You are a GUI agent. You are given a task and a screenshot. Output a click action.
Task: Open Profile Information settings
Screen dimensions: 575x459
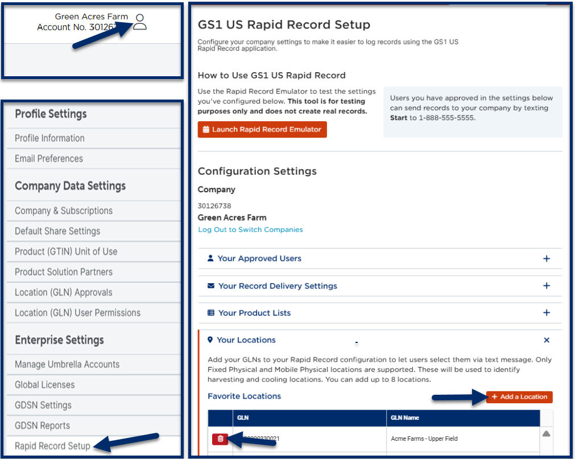click(x=49, y=138)
